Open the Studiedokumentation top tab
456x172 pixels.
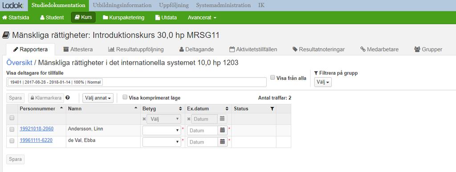click(x=58, y=5)
